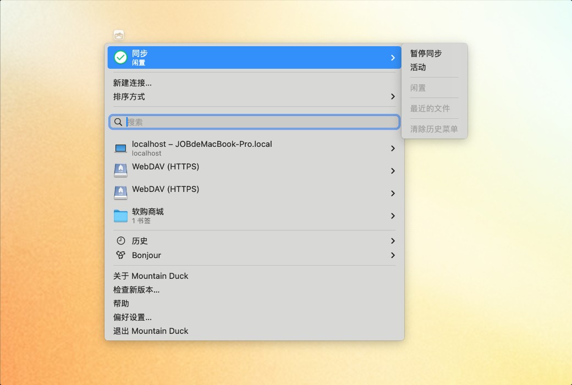Click the localhost laptop icon
Screen dimensions: 572x385
(x=120, y=148)
